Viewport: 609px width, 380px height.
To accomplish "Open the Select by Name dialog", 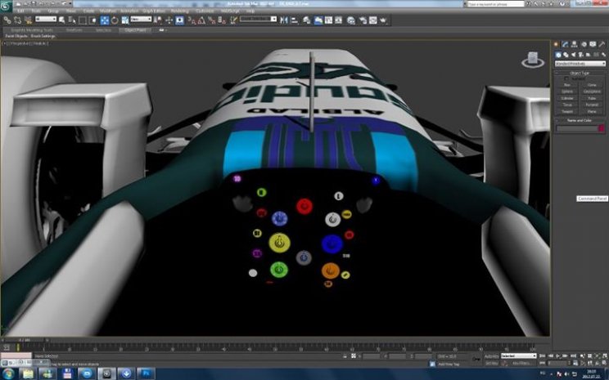I will [x=72, y=20].
